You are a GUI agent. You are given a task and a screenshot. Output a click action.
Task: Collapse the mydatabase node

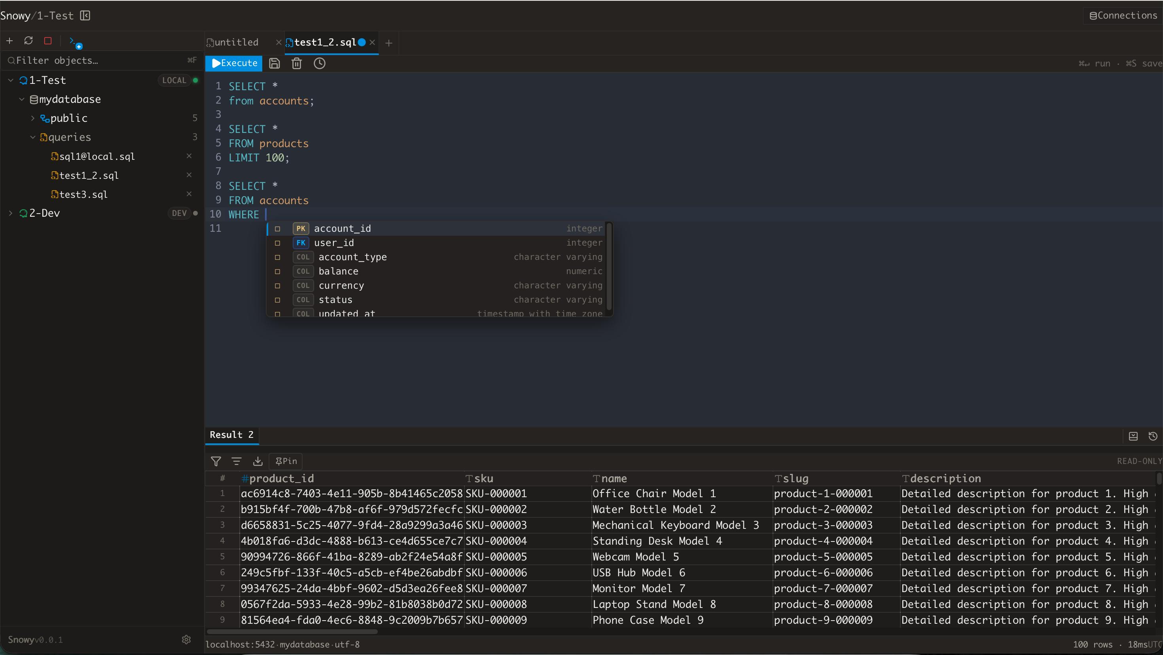point(21,99)
